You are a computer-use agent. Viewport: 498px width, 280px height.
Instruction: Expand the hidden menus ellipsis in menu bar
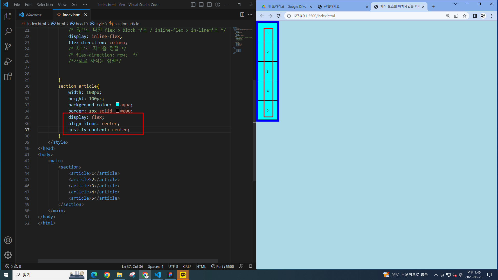85,5
